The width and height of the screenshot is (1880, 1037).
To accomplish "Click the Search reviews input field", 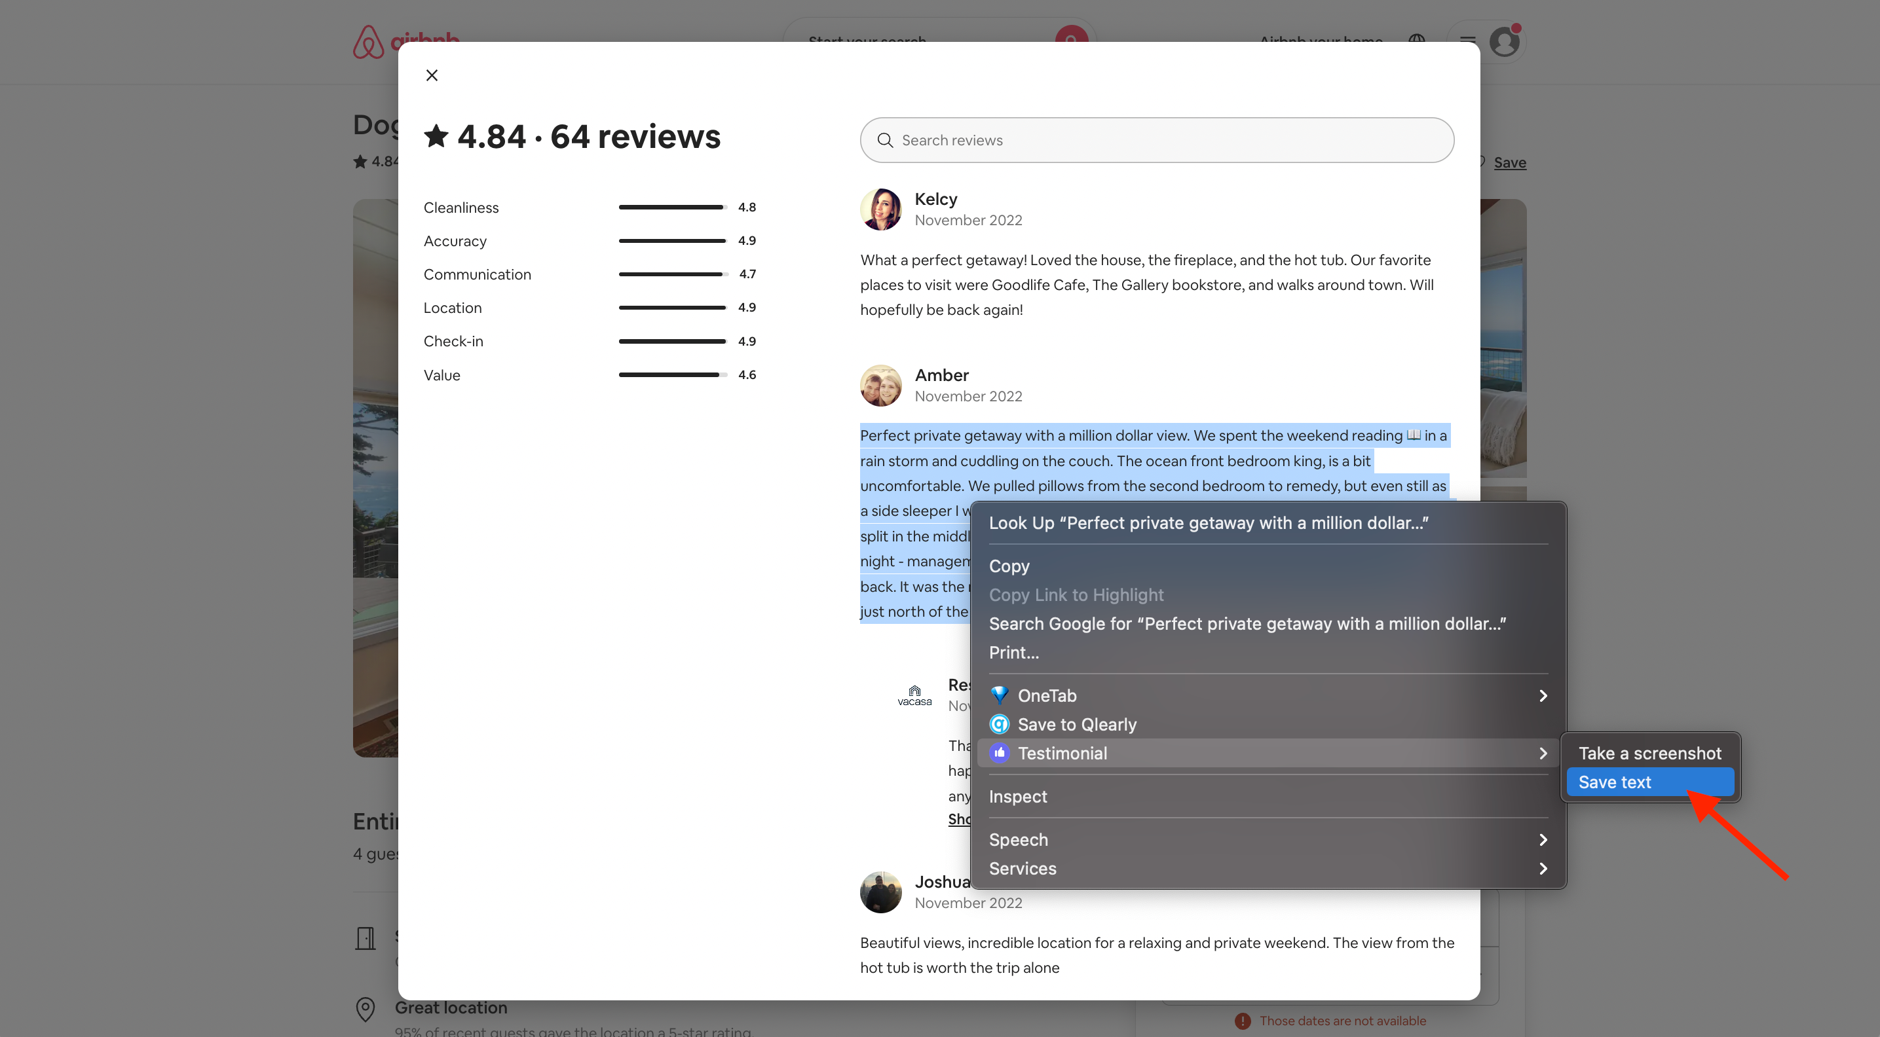I will point(1168,140).
